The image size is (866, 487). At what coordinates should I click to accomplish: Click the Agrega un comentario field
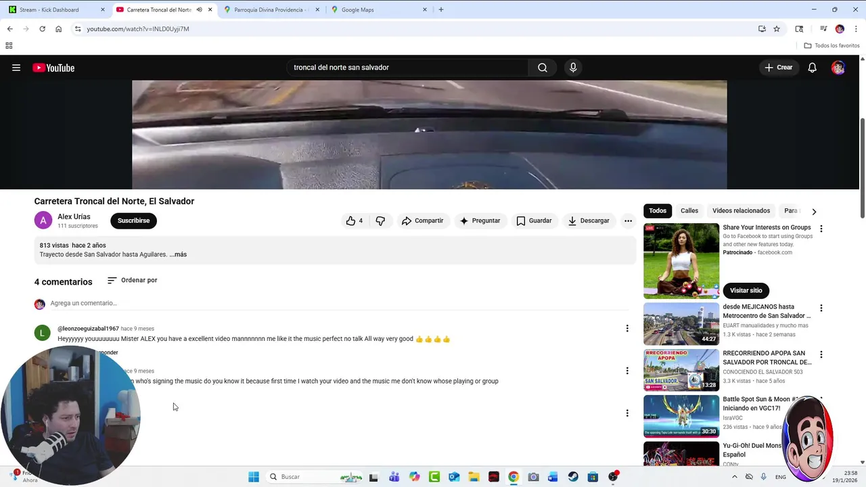tap(338, 303)
